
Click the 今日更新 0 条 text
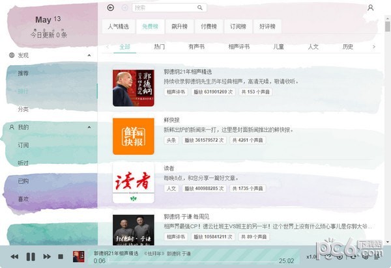coord(49,34)
